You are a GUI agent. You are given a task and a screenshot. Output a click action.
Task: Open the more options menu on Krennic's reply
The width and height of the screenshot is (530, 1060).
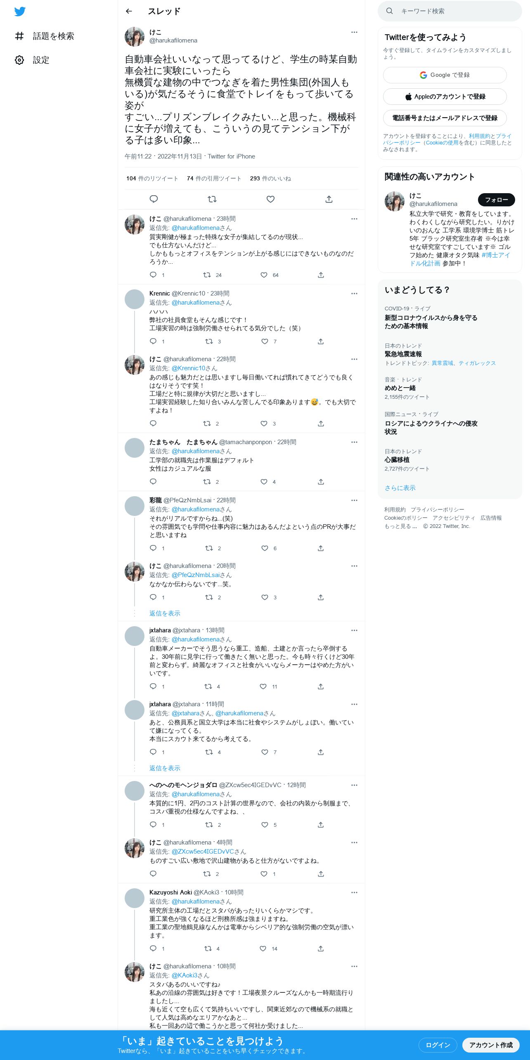point(354,293)
